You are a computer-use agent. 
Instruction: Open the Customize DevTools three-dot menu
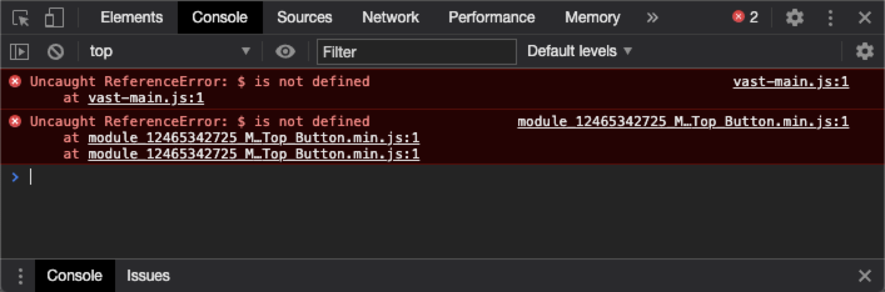[x=831, y=18]
